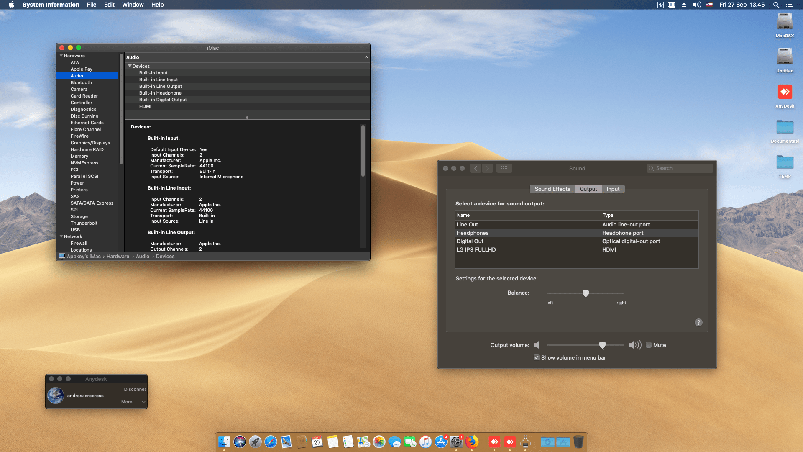Open Finder from the dock
This screenshot has width=803, height=452.
[x=224, y=442]
